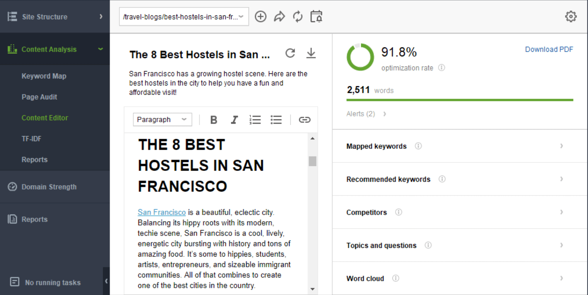Expand the Alerts (2) chevron
588x295 pixels.
(385, 114)
